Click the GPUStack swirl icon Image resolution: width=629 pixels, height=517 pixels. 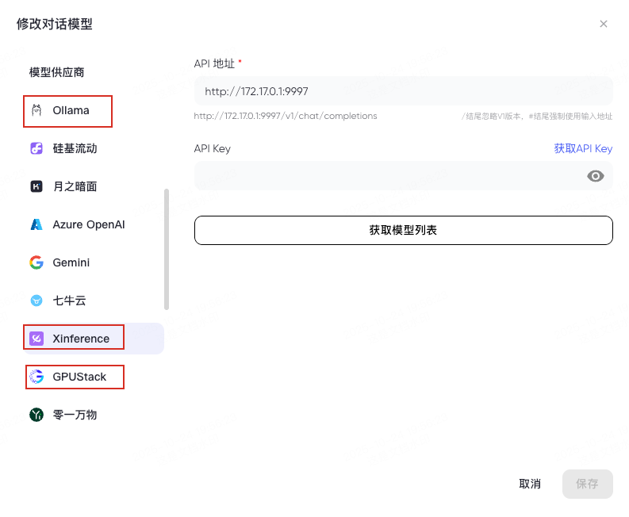[36, 377]
